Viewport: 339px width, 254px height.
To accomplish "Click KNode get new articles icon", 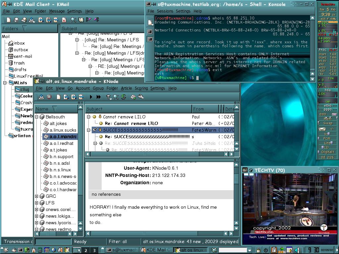I will 41,97.
